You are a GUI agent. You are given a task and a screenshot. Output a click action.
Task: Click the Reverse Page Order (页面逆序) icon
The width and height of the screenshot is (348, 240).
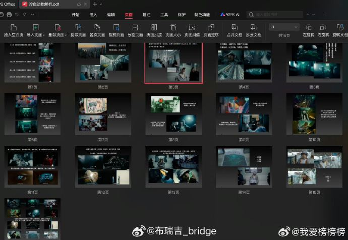click(x=211, y=27)
